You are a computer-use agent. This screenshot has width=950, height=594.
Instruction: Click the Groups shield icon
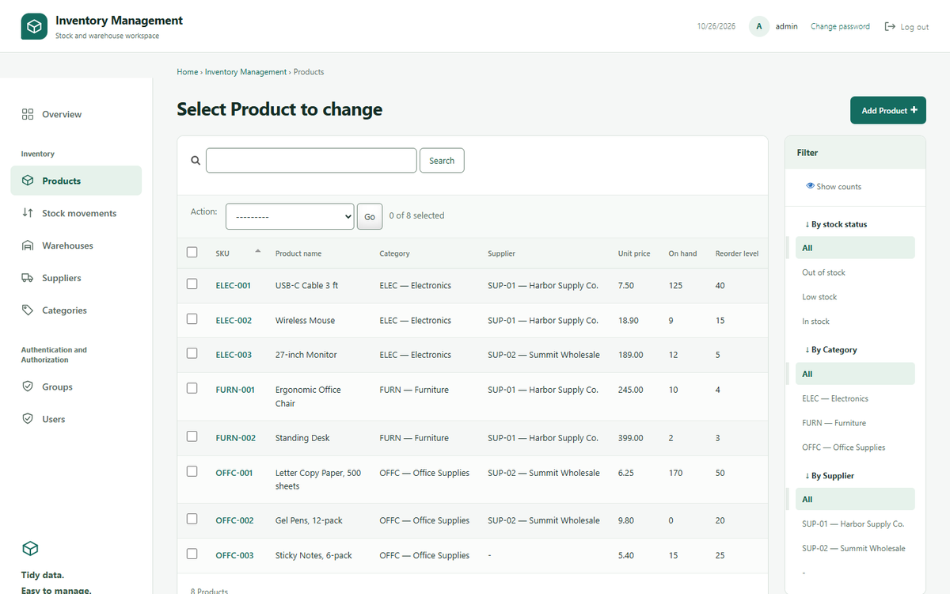click(28, 386)
